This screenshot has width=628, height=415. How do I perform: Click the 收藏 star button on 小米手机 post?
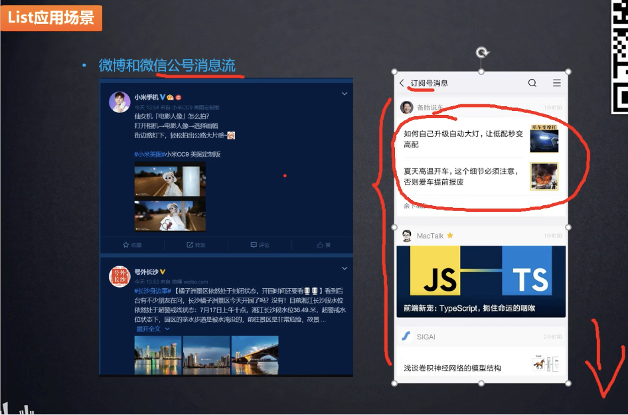(x=132, y=245)
